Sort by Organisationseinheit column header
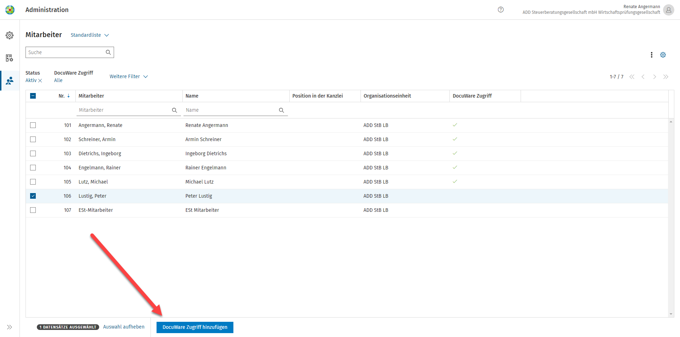 (387, 96)
